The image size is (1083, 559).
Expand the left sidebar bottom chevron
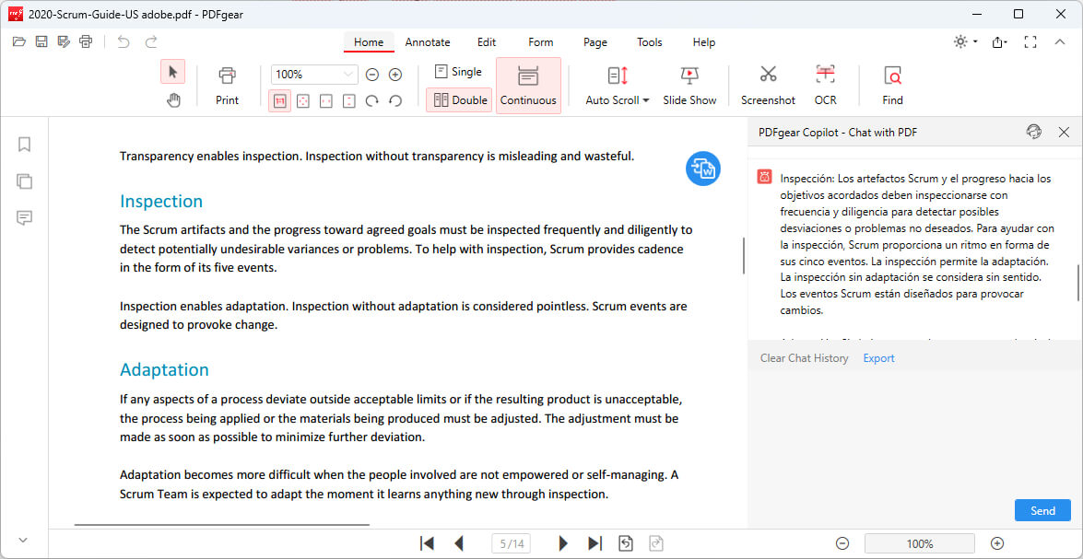[x=23, y=541]
